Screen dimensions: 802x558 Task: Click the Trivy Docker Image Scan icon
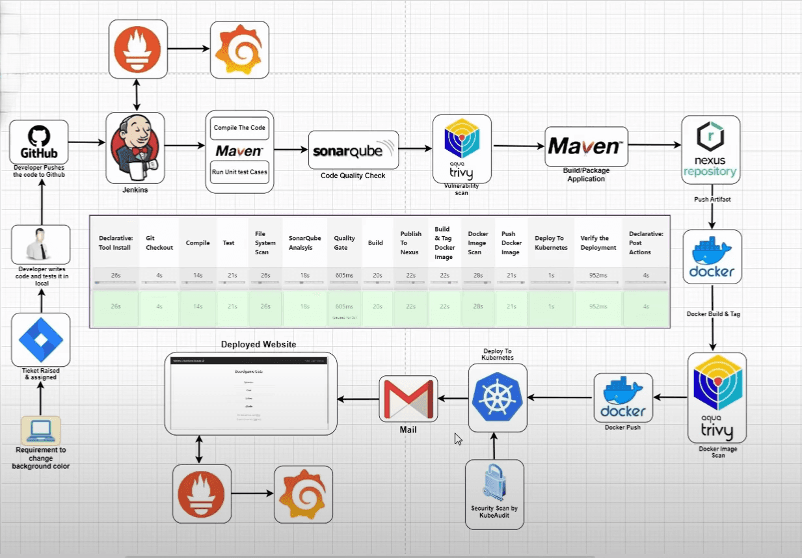pos(717,397)
